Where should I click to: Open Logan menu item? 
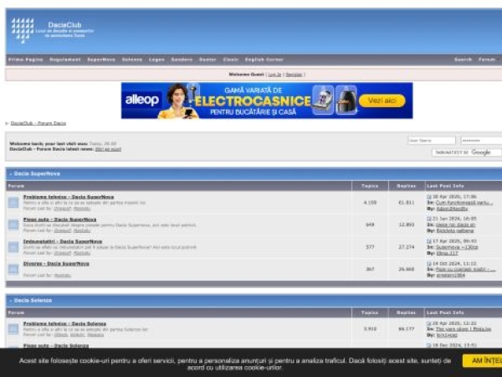tap(156, 59)
